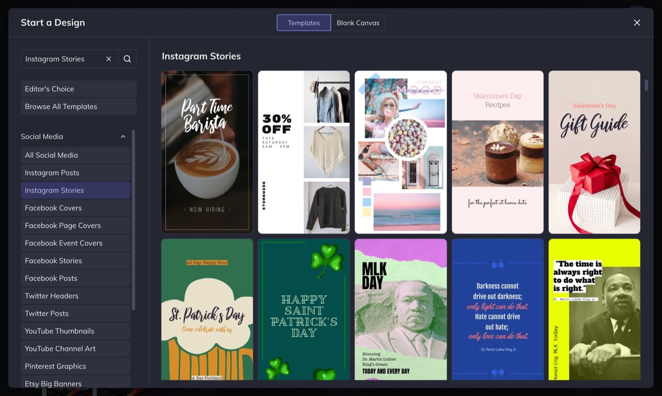Clear the search field using the X icon
Viewport: 662px width, 396px height.
click(109, 59)
